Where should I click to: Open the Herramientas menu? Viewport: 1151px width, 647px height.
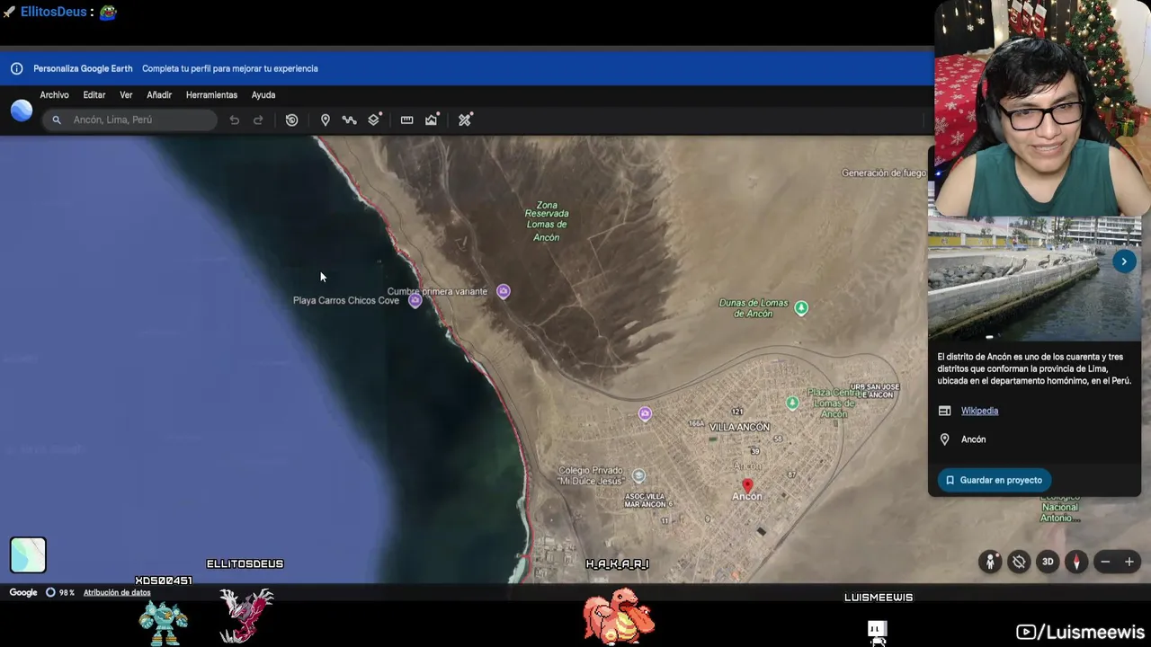pos(211,94)
